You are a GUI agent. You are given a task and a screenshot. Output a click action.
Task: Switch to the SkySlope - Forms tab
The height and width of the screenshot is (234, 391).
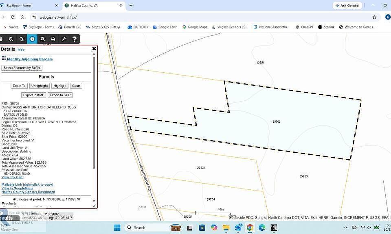click(29, 5)
